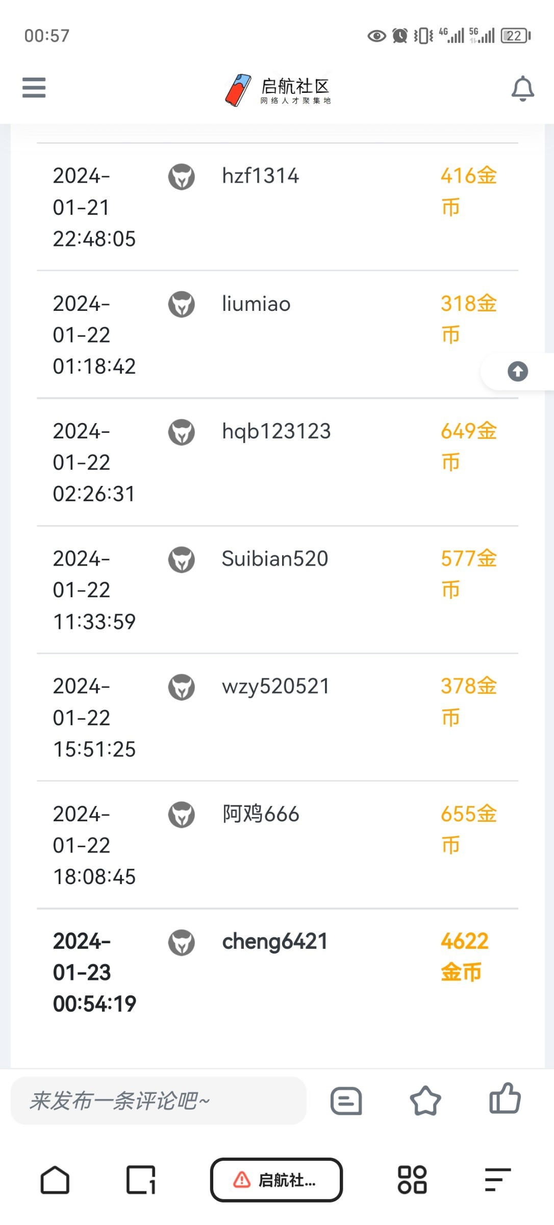Go to the browser home page
554x1225 pixels.
(55, 1180)
